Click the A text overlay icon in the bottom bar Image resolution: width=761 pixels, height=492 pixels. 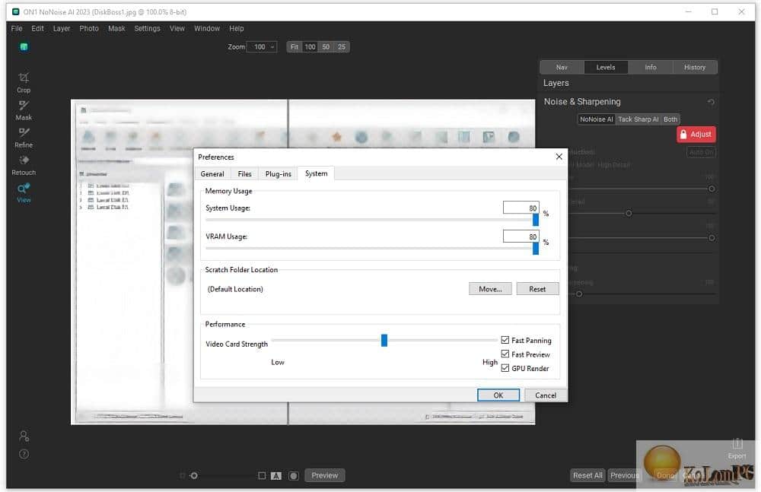point(275,476)
